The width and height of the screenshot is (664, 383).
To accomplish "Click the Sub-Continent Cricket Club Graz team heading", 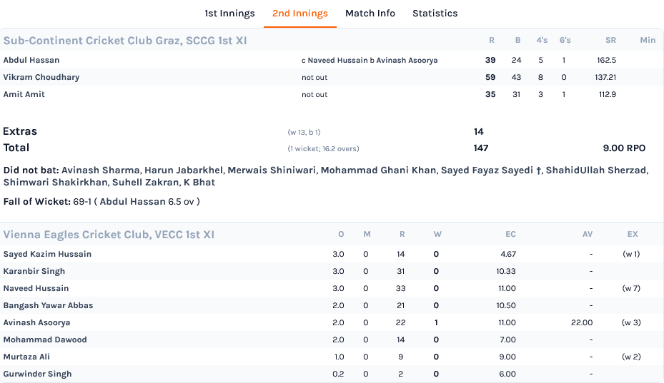I will coord(125,41).
